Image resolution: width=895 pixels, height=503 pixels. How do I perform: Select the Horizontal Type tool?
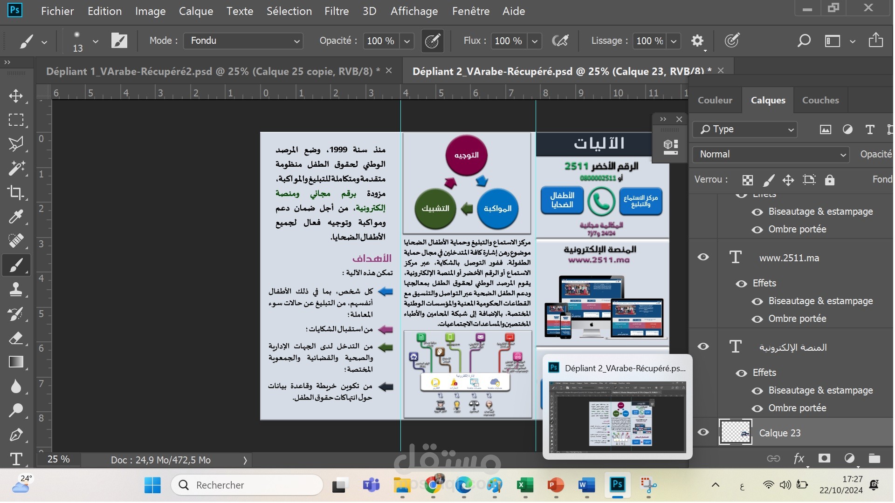[16, 459]
